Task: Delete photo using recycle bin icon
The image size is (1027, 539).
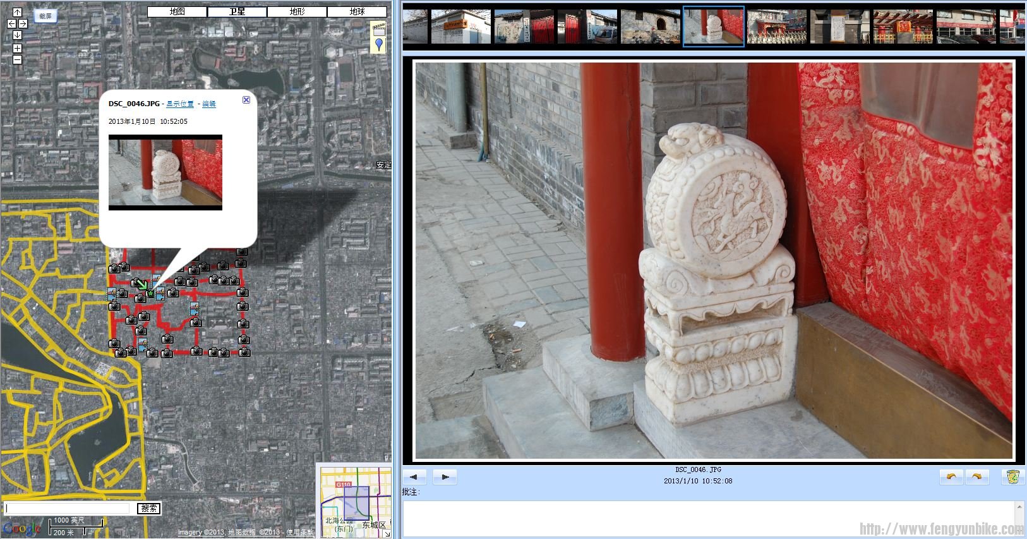Action: [x=1012, y=477]
